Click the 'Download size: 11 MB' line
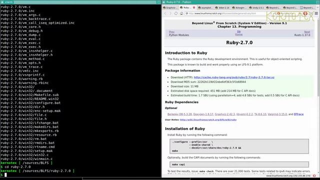This screenshot has width=320, height=180. 184,86
